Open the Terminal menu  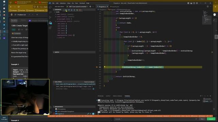tap(82, 3)
